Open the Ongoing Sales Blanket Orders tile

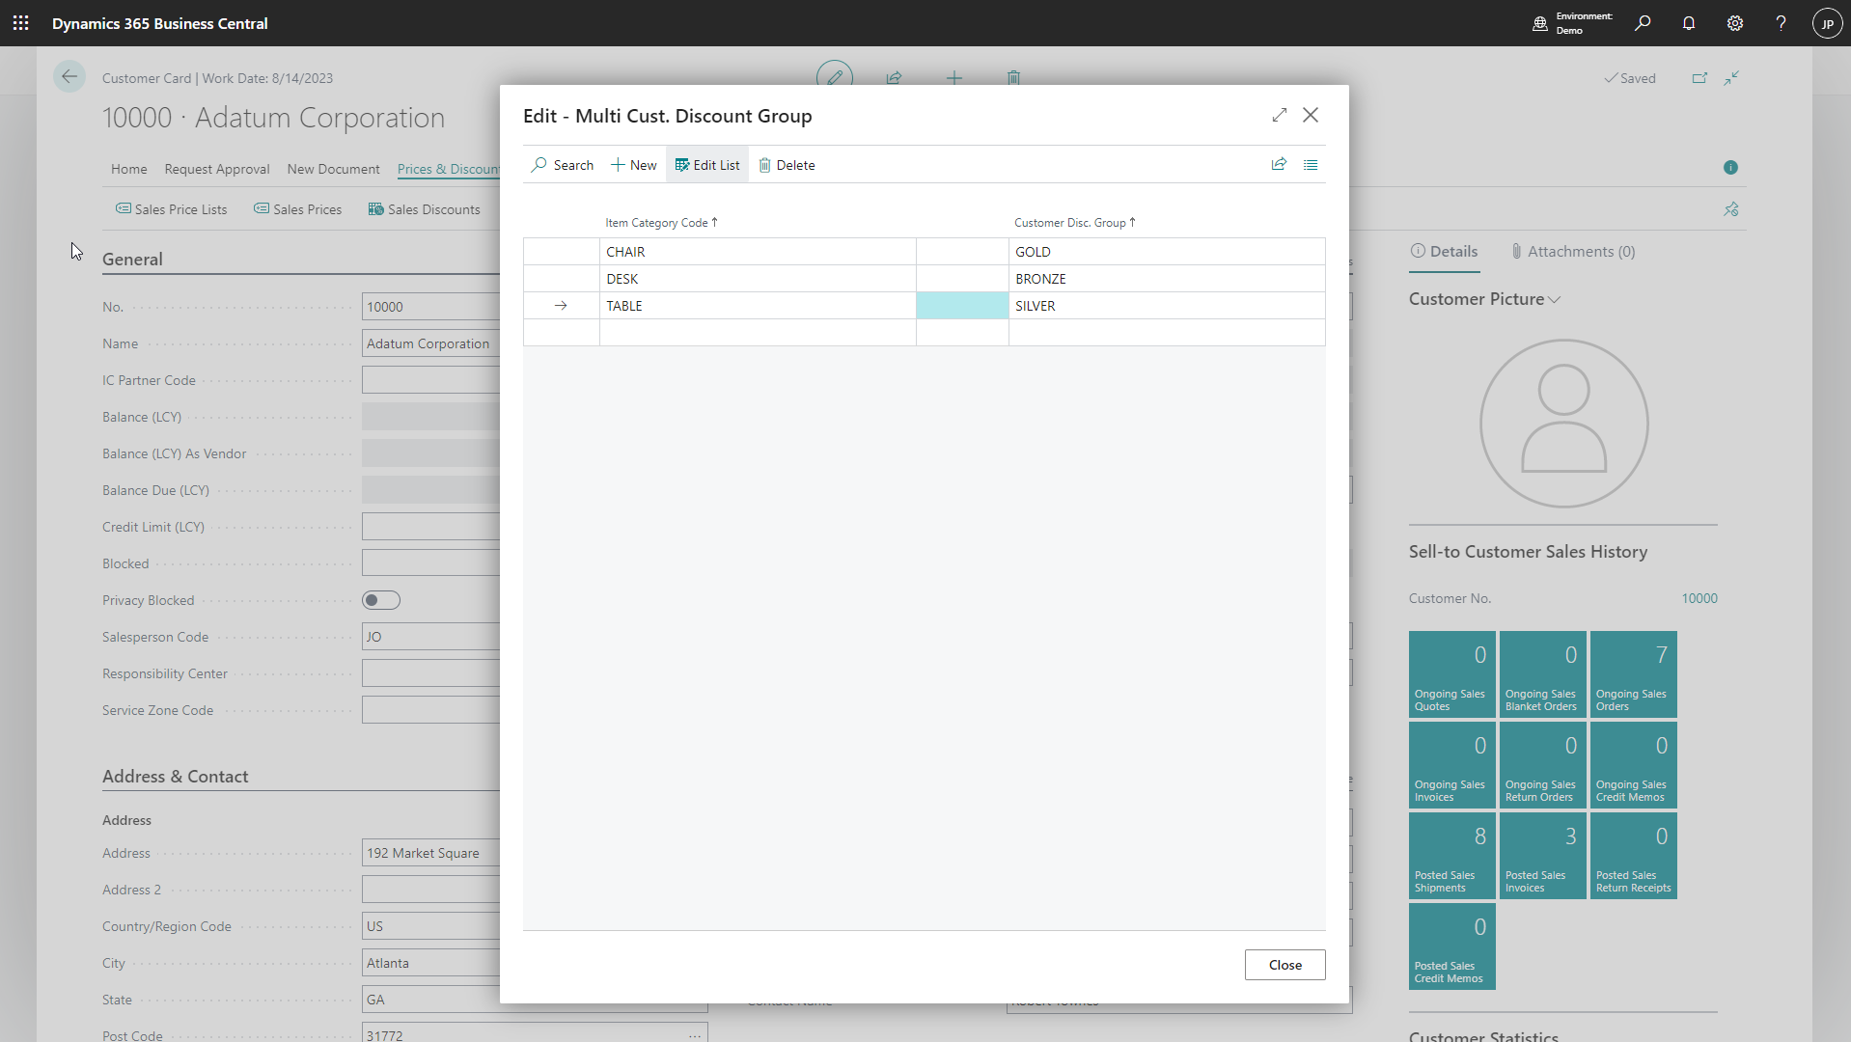(x=1543, y=674)
